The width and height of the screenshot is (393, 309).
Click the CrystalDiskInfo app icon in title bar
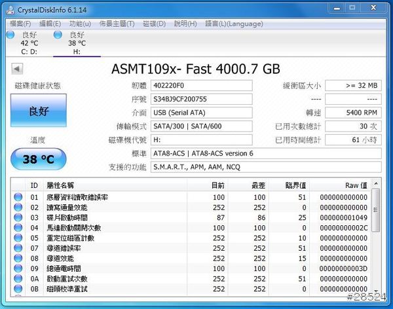coord(10,10)
